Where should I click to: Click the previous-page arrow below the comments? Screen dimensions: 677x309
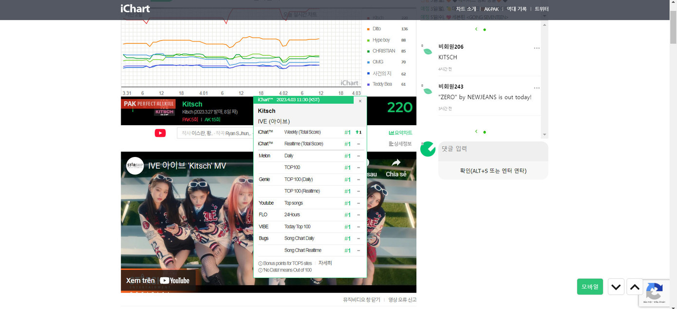[x=476, y=132]
